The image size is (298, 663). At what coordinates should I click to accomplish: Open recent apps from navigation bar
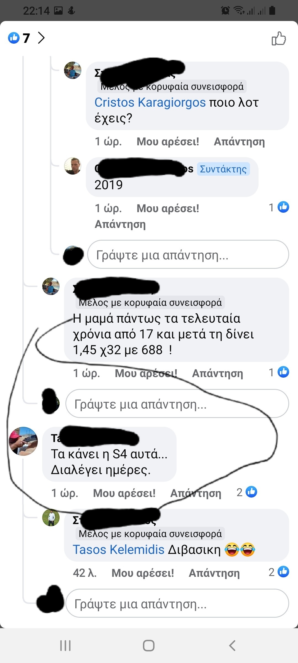coord(65,646)
